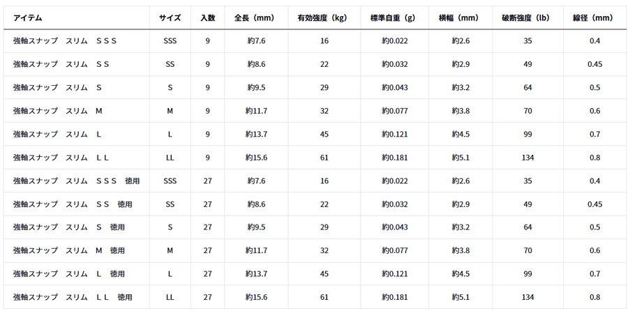Click the 線径 (mm) column header

[595, 18]
